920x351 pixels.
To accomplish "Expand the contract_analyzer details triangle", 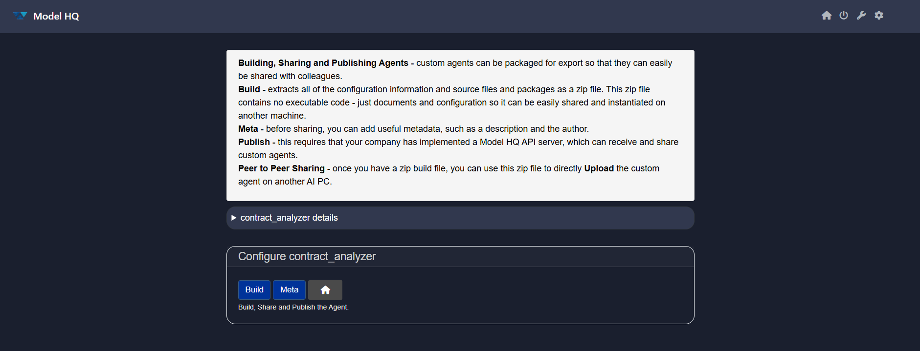I will coord(234,218).
